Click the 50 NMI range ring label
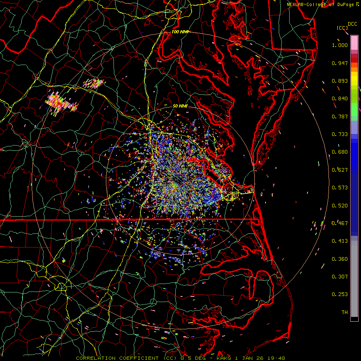Viewport: 361px width, 361px height. [180, 106]
